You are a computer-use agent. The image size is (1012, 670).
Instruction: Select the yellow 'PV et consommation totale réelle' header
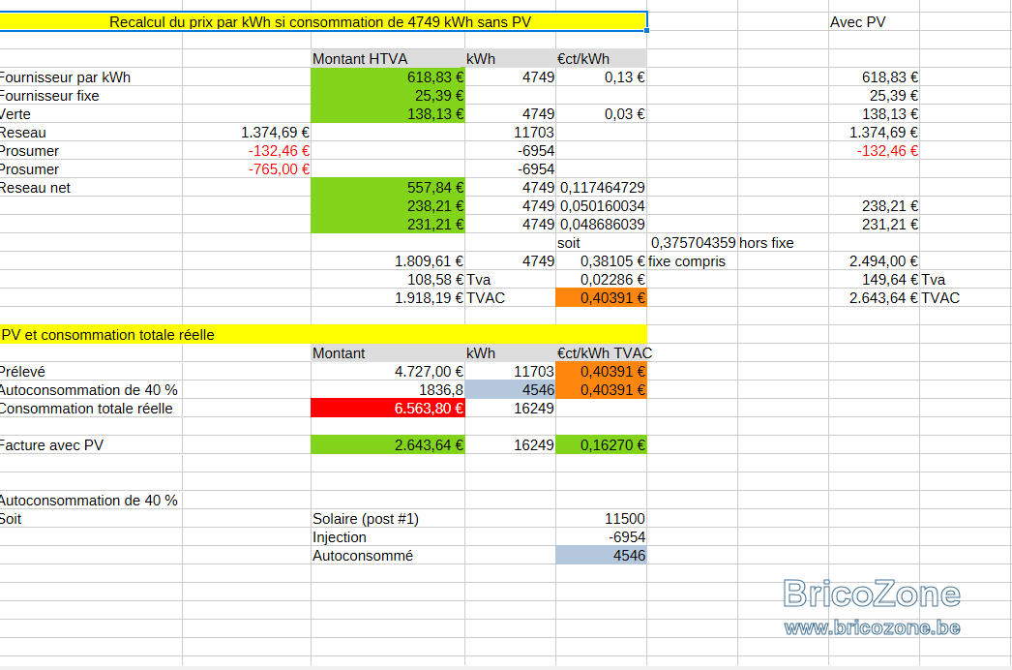tap(323, 335)
